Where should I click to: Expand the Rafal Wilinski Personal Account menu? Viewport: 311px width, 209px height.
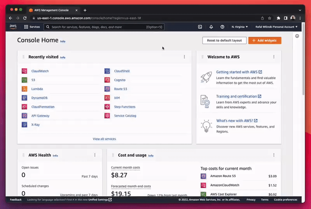click(x=276, y=27)
